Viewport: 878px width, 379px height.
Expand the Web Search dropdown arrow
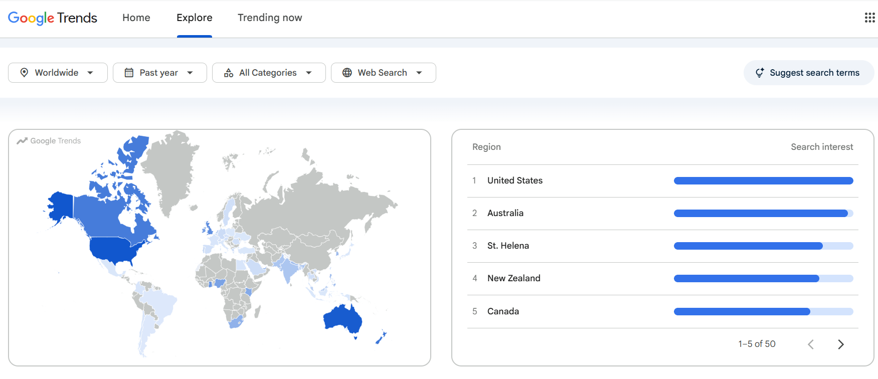click(419, 73)
